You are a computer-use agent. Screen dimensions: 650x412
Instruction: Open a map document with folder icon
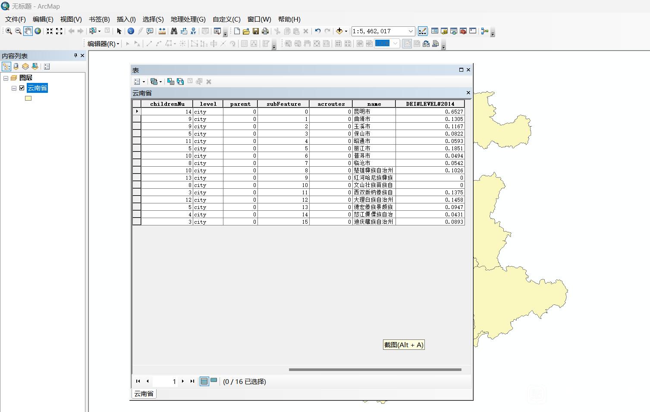[246, 31]
